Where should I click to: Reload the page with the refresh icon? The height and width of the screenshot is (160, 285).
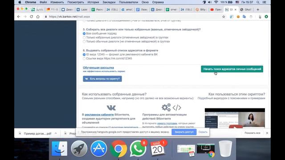32,16
